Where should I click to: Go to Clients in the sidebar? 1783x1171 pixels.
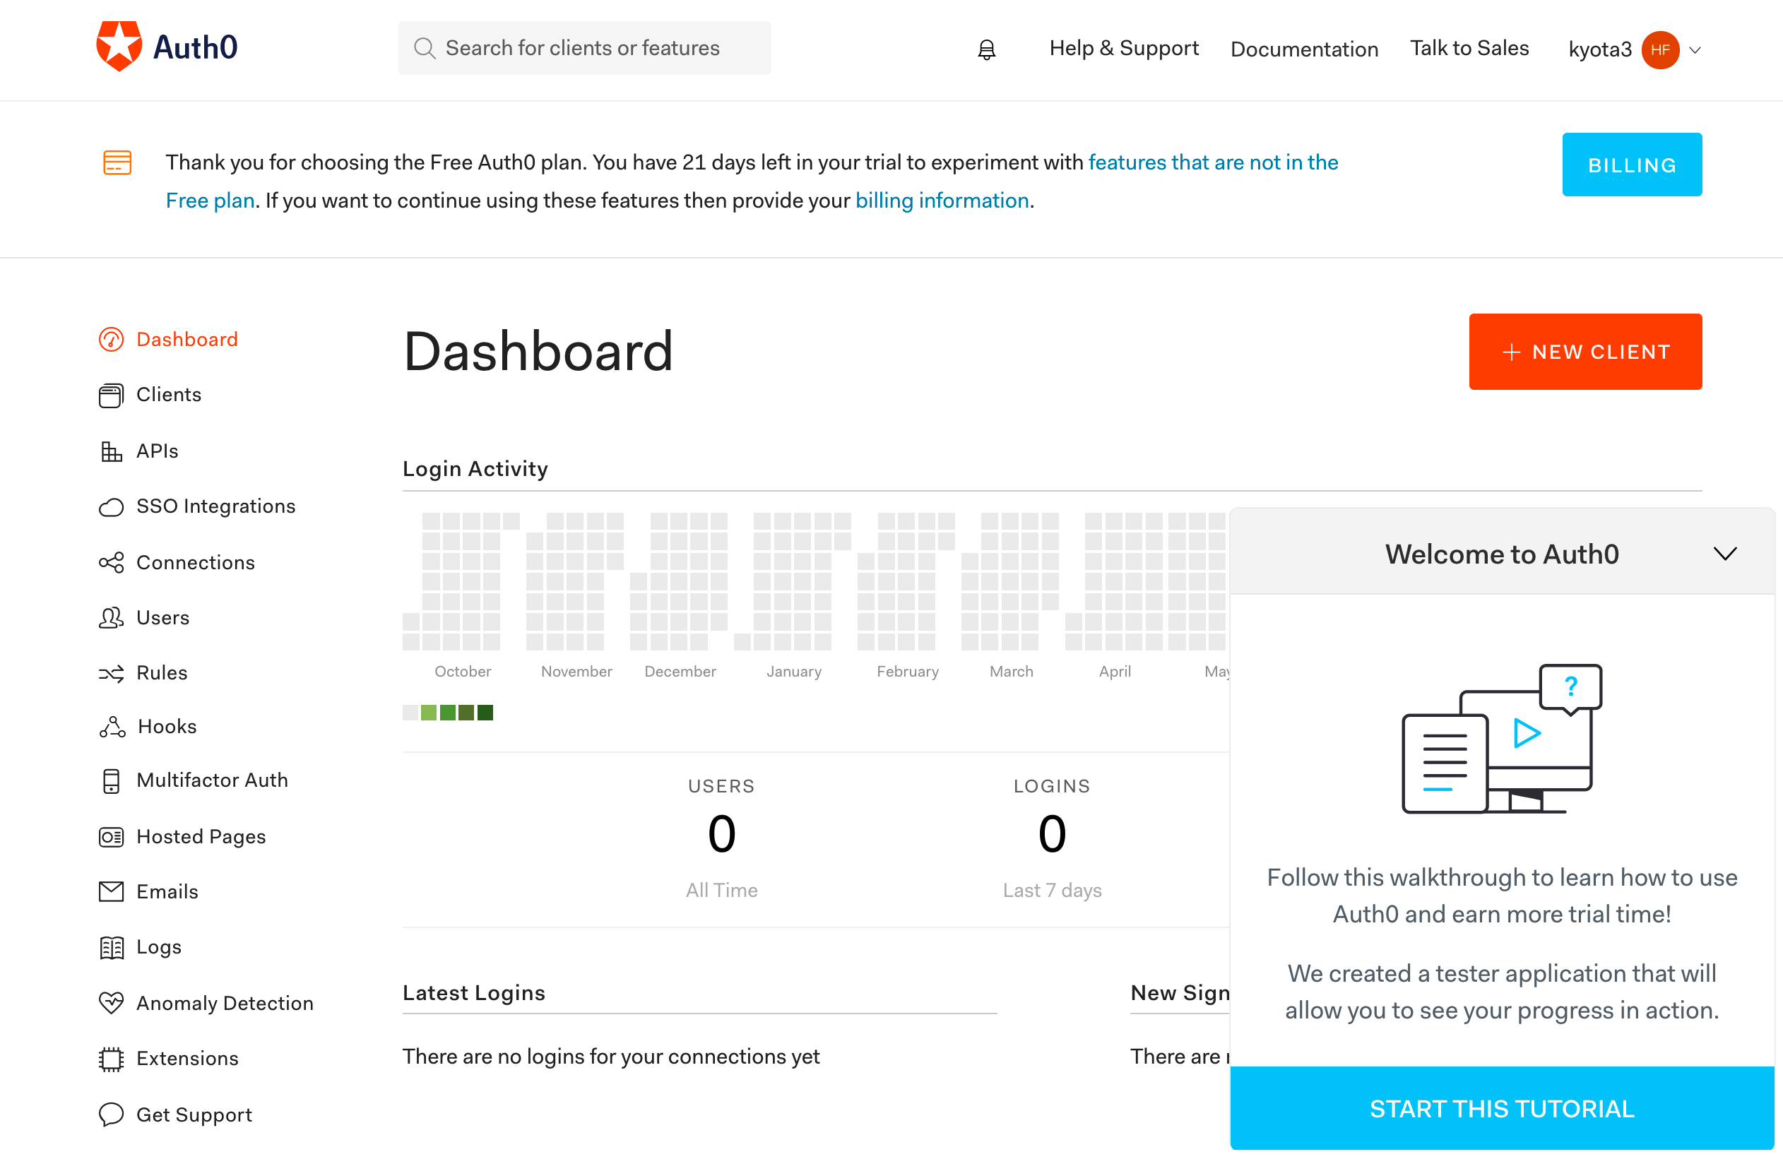pos(169,395)
